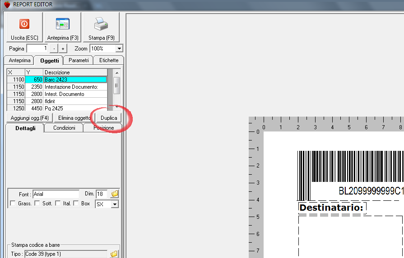This screenshot has width=404, height=258.
Task: Click the Font name field Arial
Action: point(56,194)
